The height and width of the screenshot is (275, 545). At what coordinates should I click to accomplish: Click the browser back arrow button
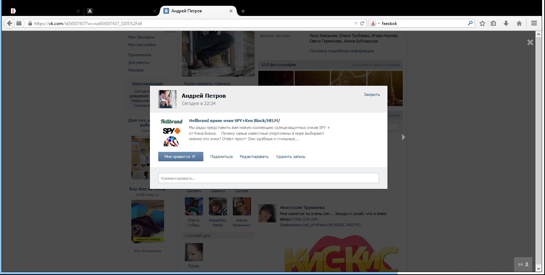click(x=9, y=23)
